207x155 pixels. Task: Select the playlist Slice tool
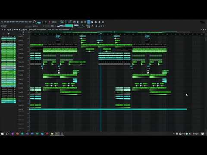click(x=19, y=30)
